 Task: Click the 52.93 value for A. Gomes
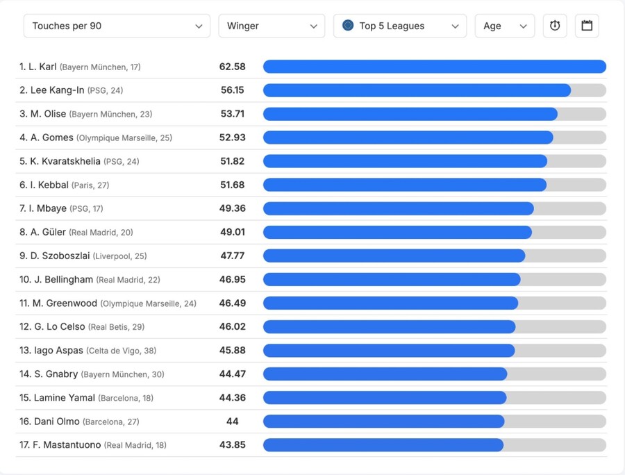click(233, 137)
